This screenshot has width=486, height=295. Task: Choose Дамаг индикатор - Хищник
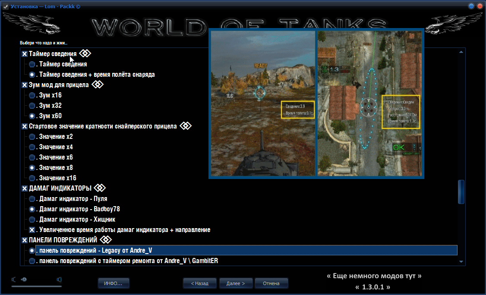[x=32, y=220]
